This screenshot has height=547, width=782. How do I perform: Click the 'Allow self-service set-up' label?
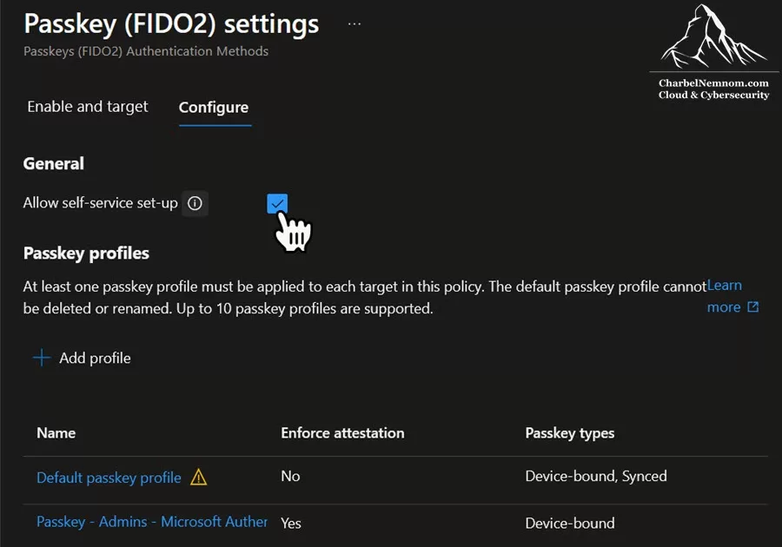[x=100, y=203]
